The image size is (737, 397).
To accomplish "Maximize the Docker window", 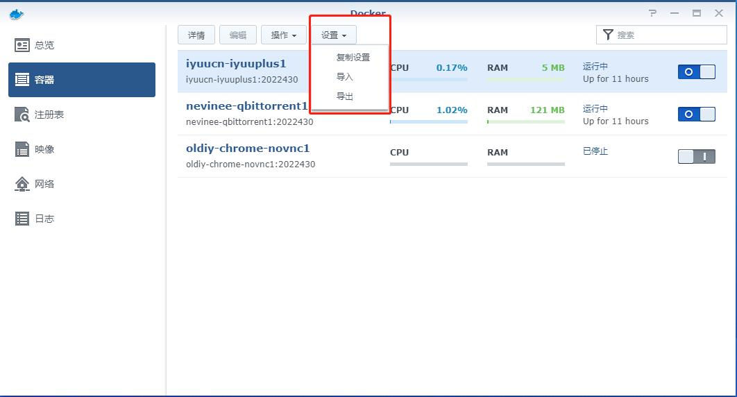I will pos(697,13).
